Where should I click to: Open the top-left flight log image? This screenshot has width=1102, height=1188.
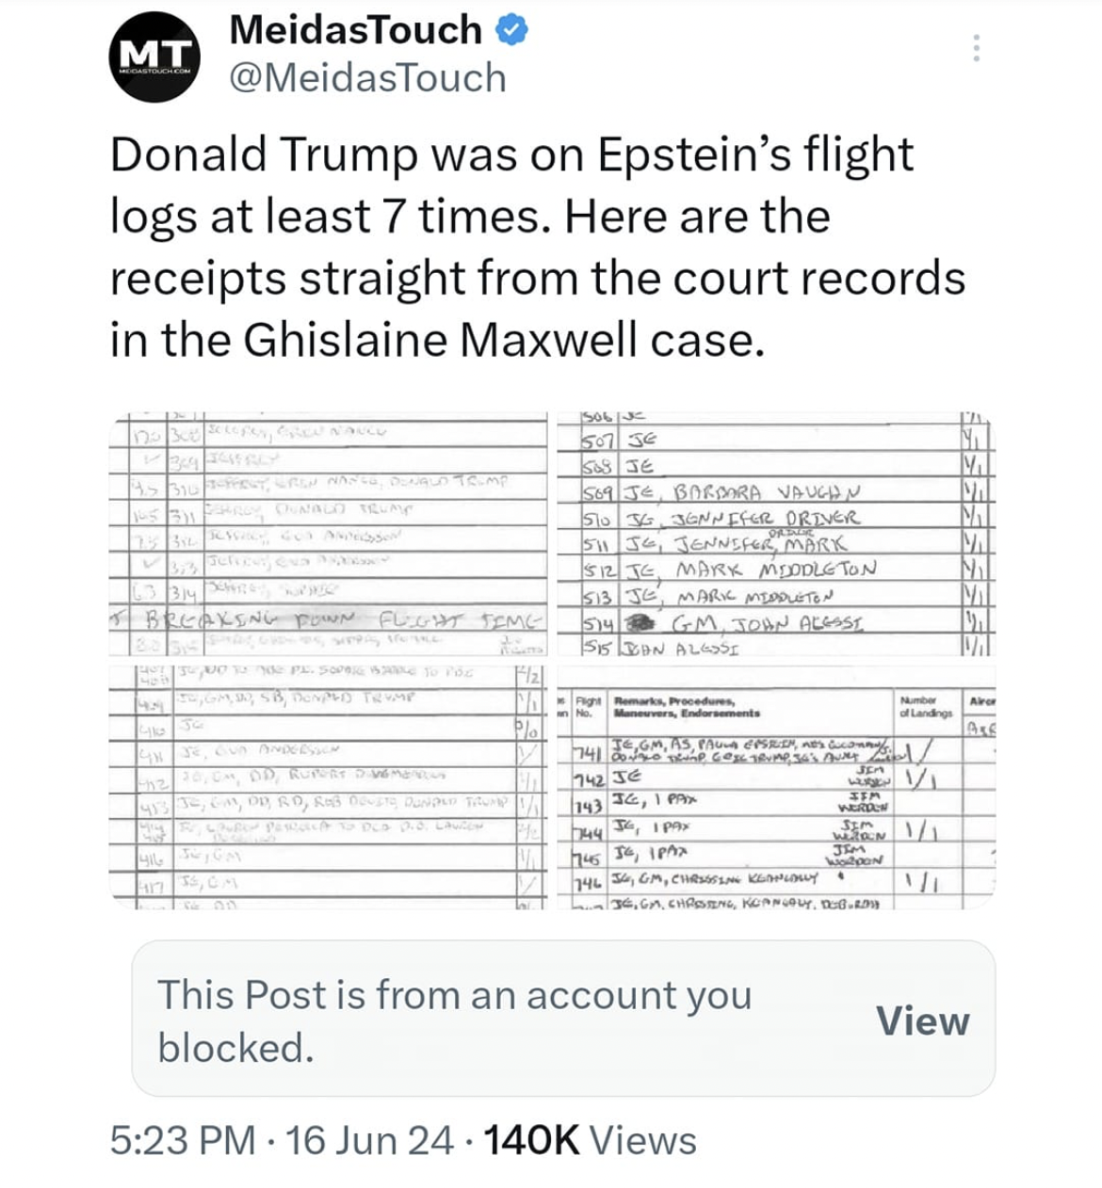330,534
